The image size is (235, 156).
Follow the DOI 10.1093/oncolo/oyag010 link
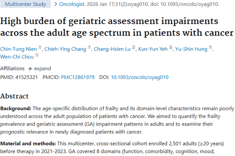pyautogui.click(x=139, y=77)
